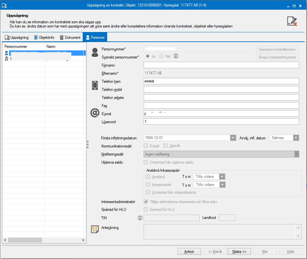Viewport: 307px width, 259px height.
Task: Toggle the Anstånd checkbox
Action: pyautogui.click(x=148, y=177)
